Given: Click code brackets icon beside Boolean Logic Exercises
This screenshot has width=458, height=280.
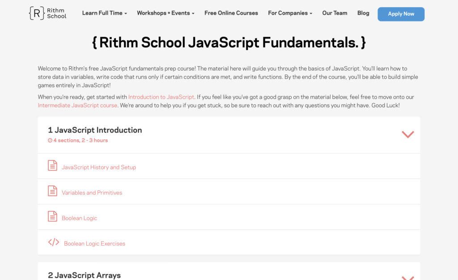Looking at the screenshot, I should coord(54,242).
